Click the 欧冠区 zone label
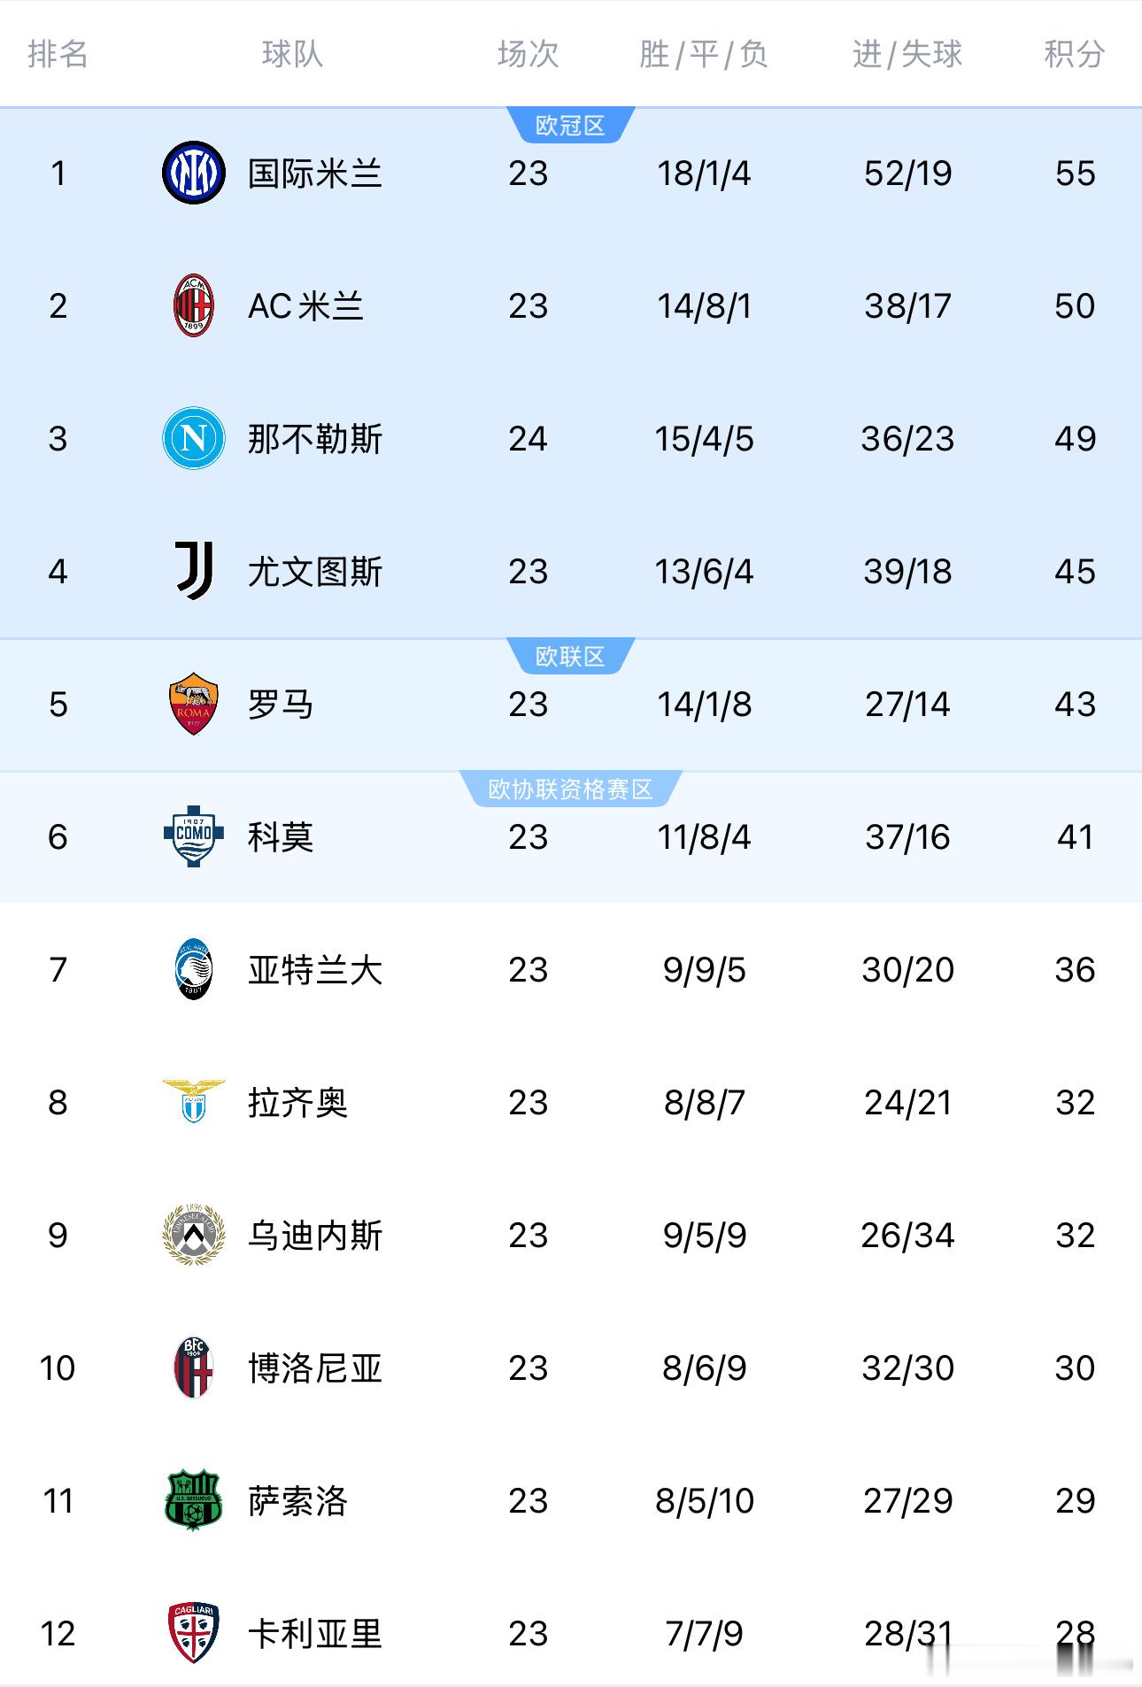The height and width of the screenshot is (1687, 1142). point(571,125)
